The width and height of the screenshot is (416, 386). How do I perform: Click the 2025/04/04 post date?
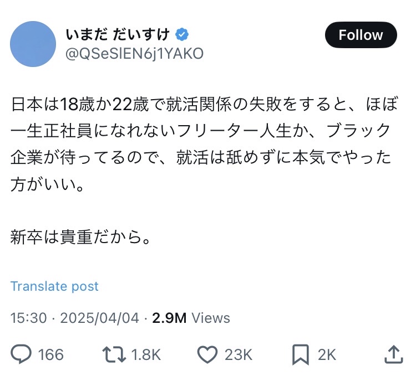point(99,318)
